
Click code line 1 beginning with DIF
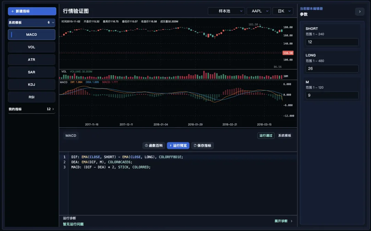pos(127,157)
